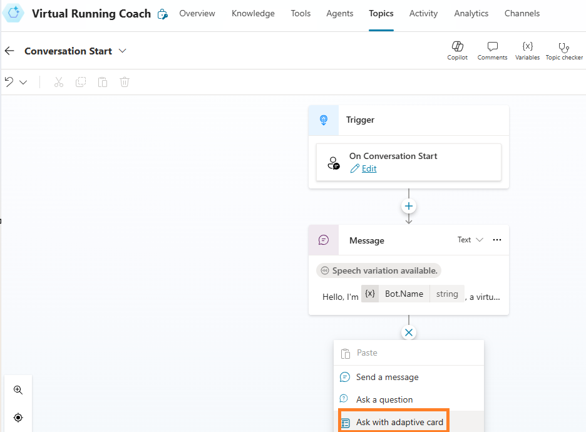This screenshot has width=586, height=432.
Task: Select Send a message from menu
Action: [x=387, y=377]
